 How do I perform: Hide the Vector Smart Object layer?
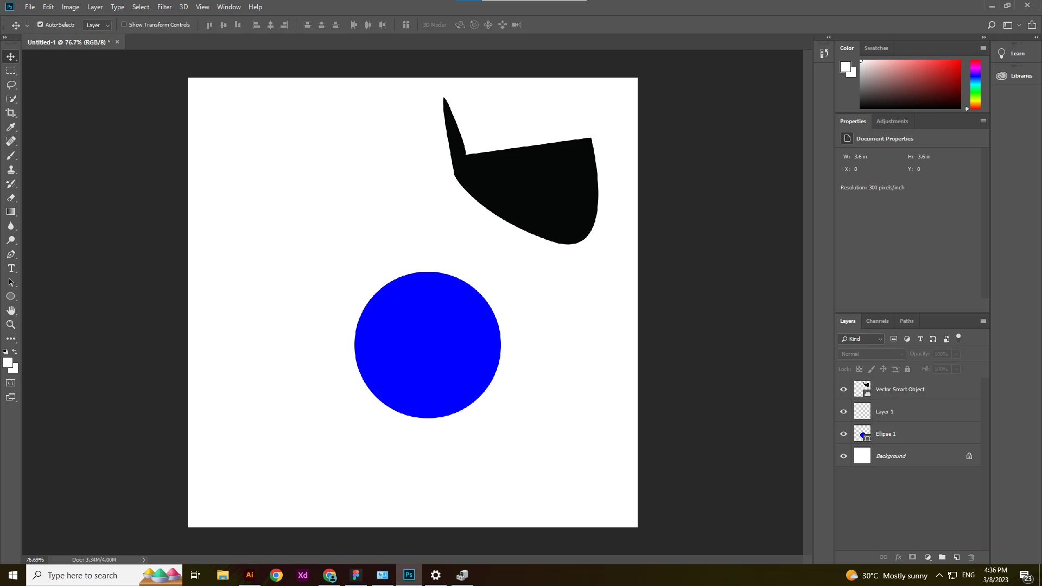coord(843,389)
